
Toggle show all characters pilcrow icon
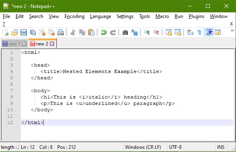tap(199, 32)
